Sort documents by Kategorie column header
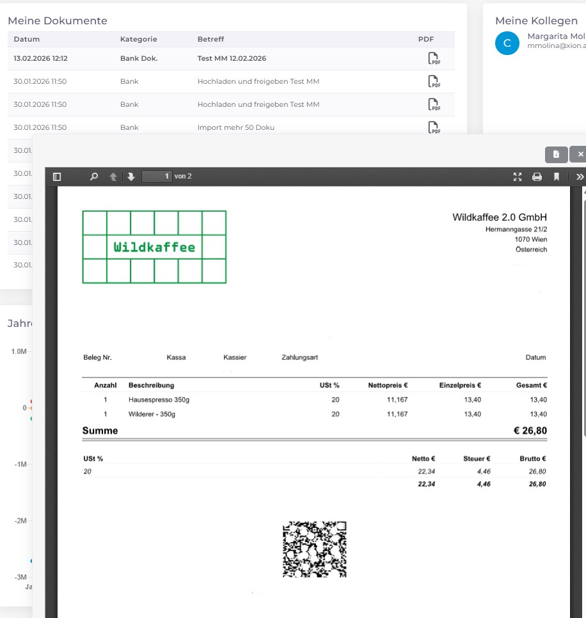586x618 pixels. (138, 39)
